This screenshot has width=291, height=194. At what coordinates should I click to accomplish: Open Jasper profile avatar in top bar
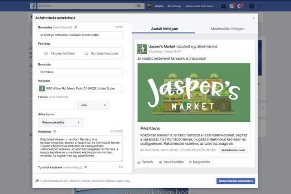pos(150,6)
